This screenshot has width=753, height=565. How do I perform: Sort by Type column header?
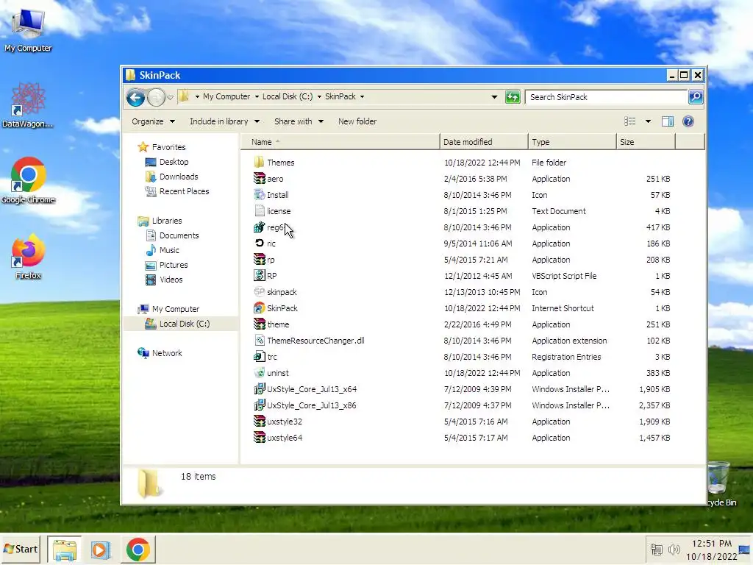tap(572, 142)
